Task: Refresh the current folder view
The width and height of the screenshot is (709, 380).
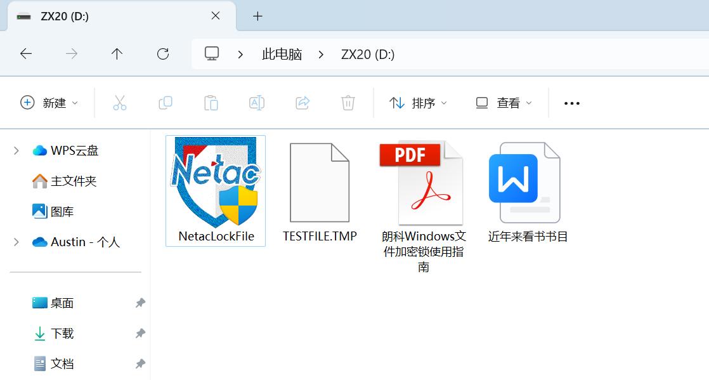Action: pyautogui.click(x=163, y=54)
